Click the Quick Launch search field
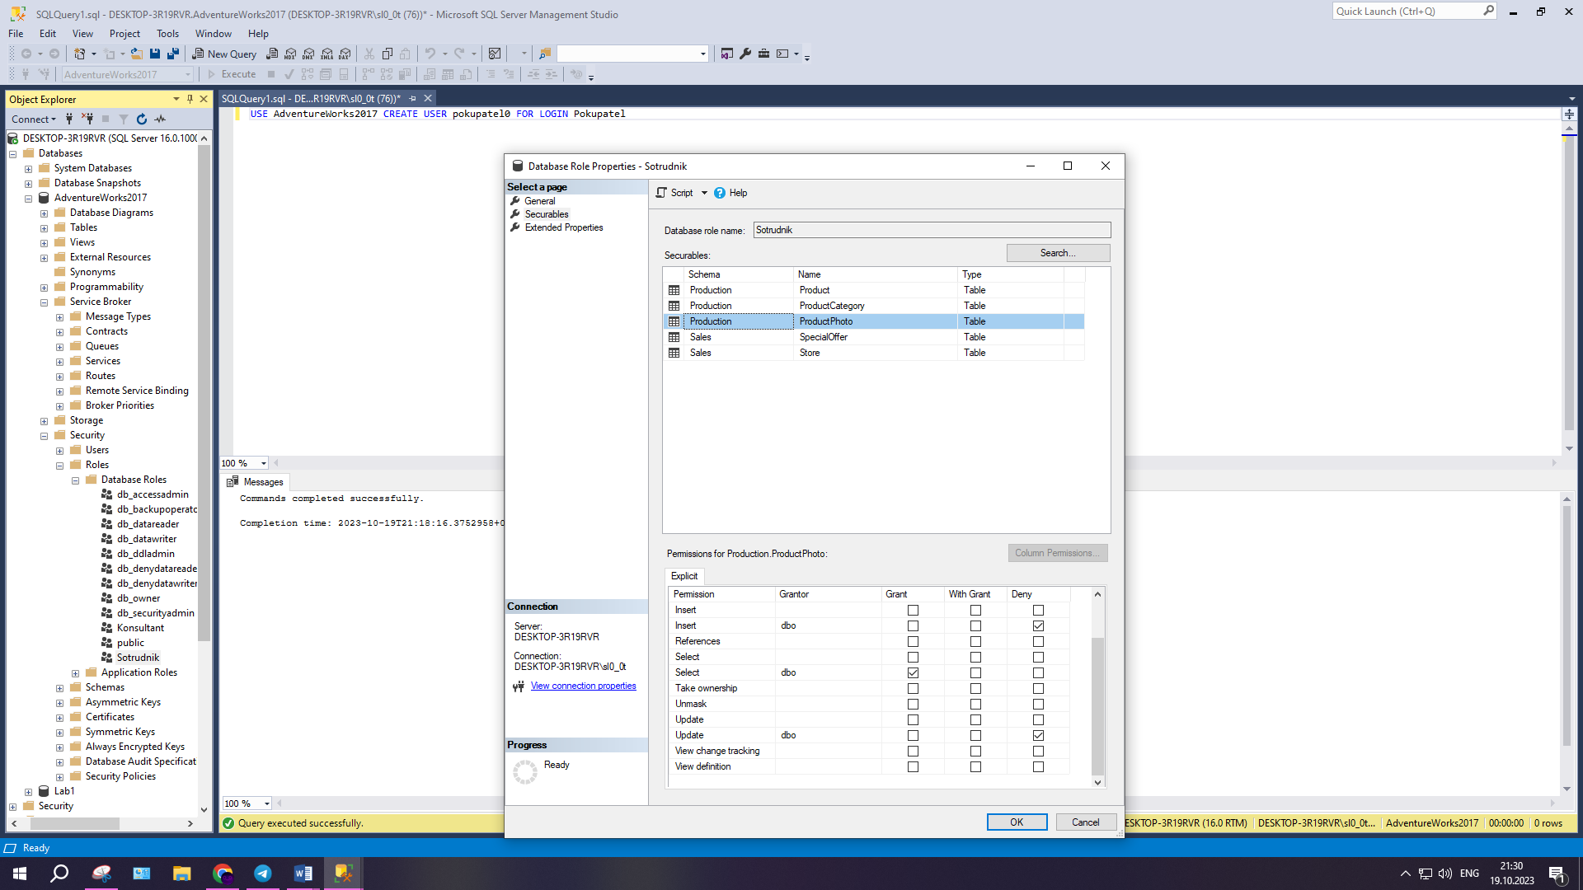Screen dimensions: 1583x890 click(x=1413, y=11)
